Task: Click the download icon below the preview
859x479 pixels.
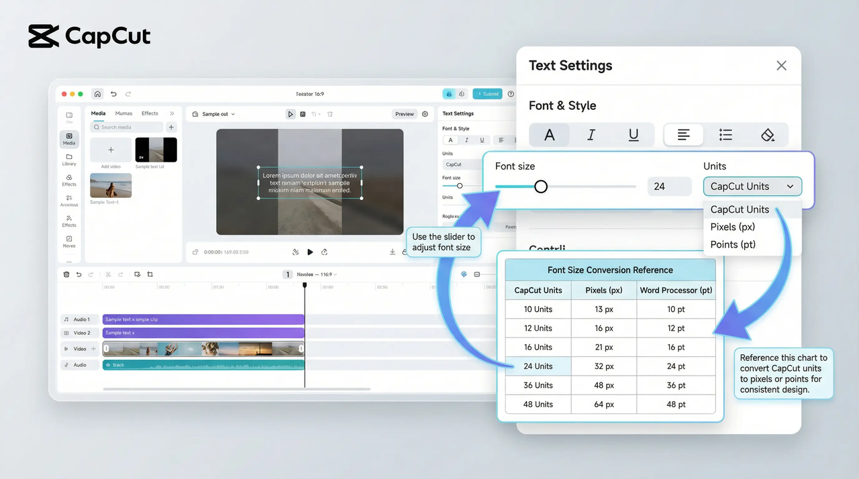Action: pos(393,252)
